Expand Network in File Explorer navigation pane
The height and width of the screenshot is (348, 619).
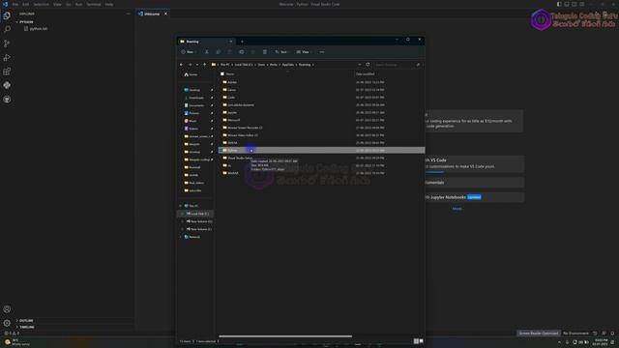coord(181,237)
